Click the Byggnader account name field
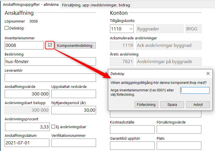Viewport: 215px width, 151px height. click(160, 29)
